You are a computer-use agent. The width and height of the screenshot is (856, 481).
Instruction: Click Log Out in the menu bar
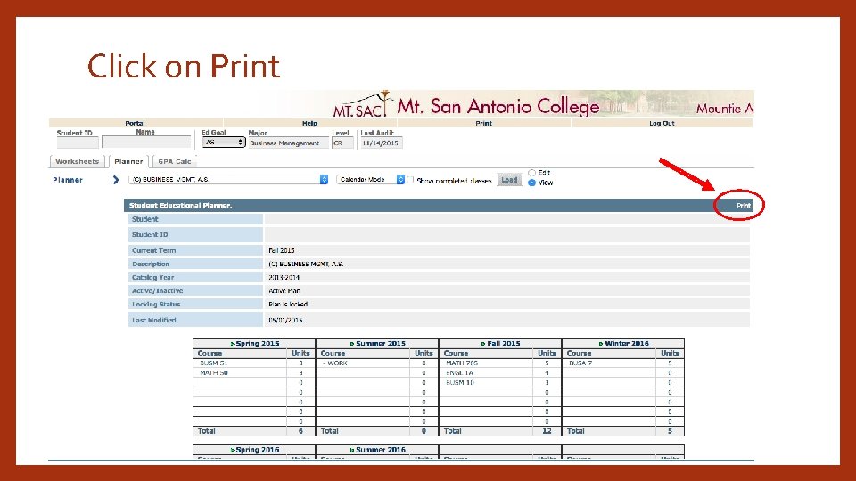click(662, 123)
